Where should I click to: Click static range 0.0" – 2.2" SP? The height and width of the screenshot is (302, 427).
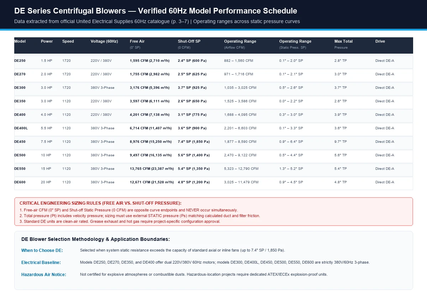click(291, 101)
